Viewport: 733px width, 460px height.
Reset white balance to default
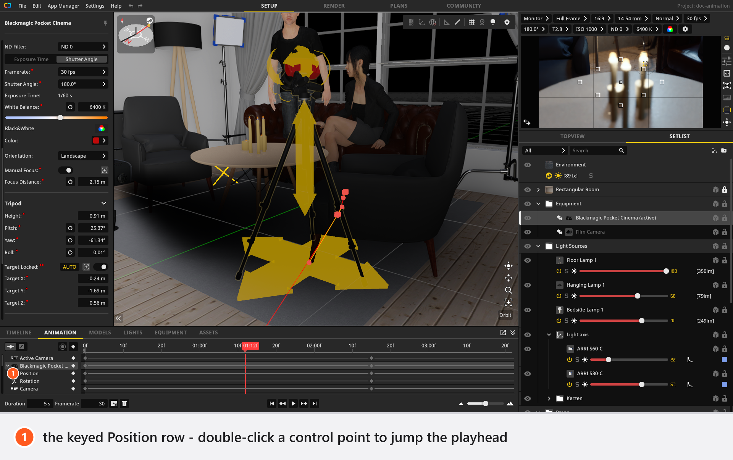click(70, 107)
